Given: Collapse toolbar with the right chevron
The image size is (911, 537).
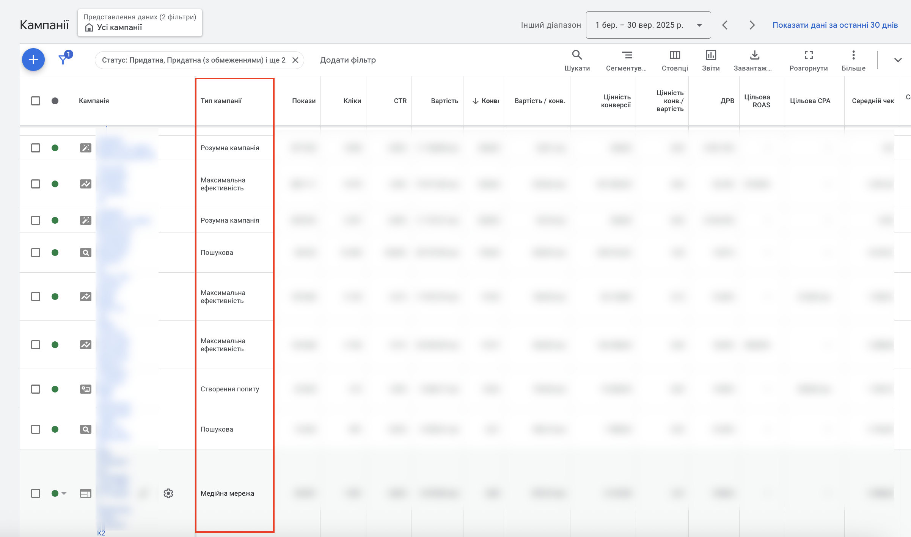Looking at the screenshot, I should (898, 60).
